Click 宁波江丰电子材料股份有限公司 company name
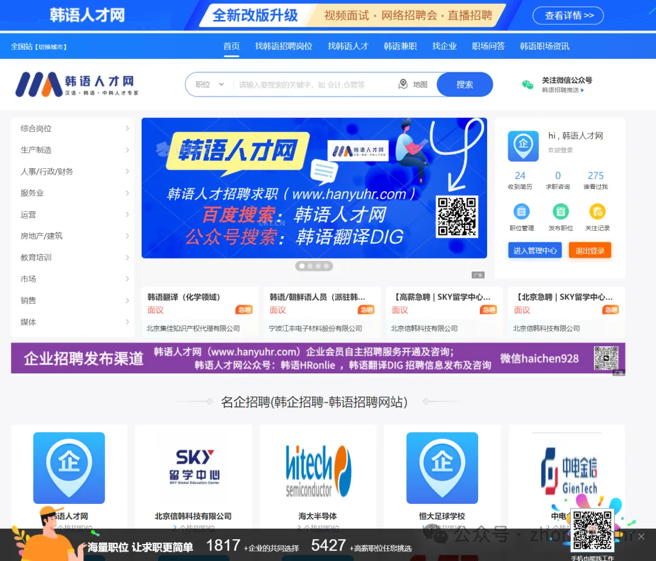Viewport: 656px width, 561px height. (x=315, y=328)
